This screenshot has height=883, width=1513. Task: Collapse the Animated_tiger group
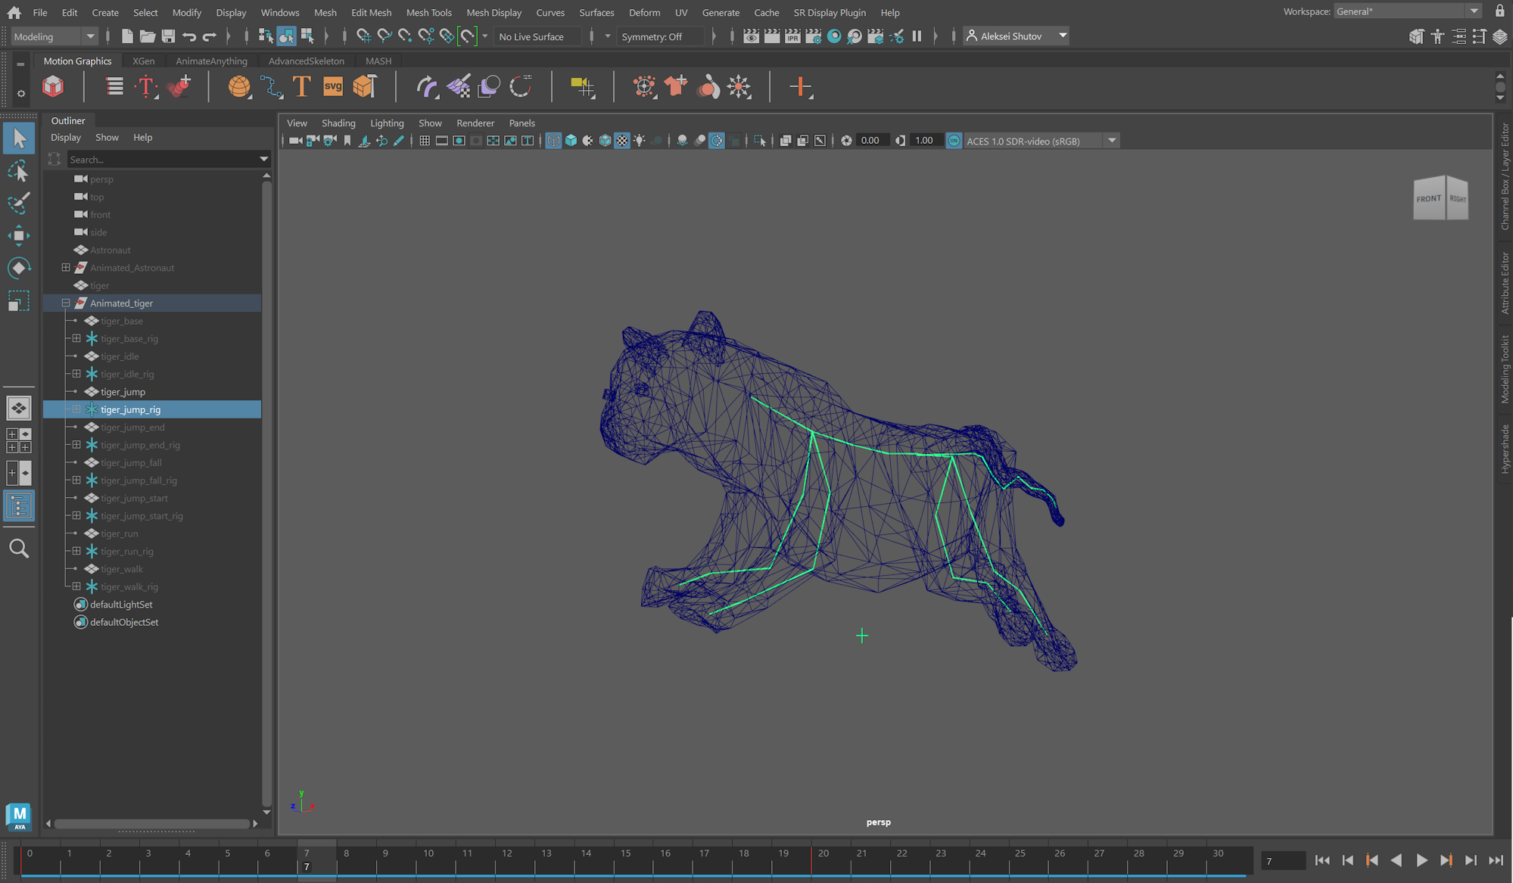tap(66, 303)
